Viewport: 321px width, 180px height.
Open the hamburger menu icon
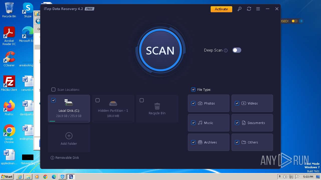tap(258, 9)
